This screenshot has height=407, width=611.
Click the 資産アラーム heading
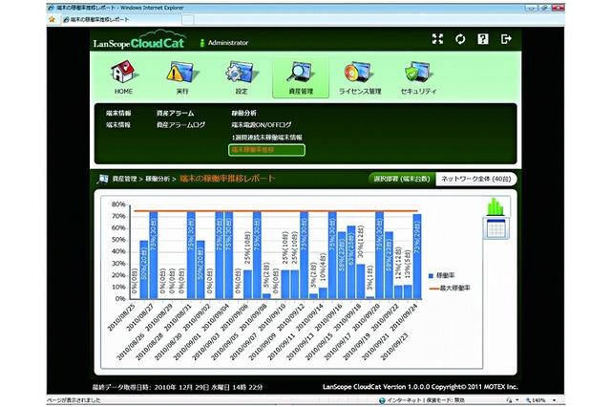(175, 113)
